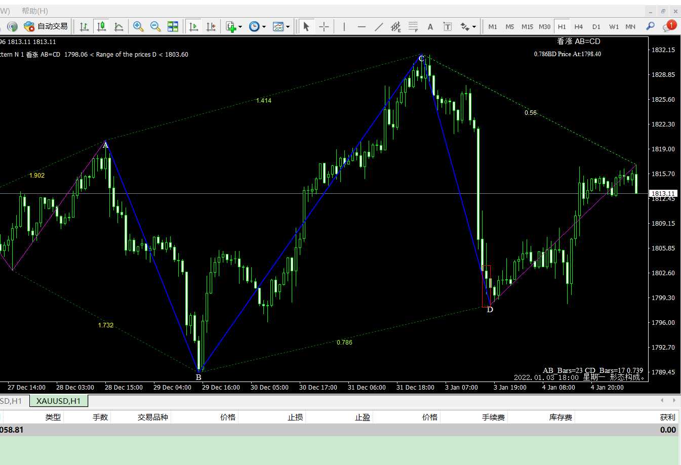Switch timeframe to D1
Screen dimensions: 681x465
(596, 27)
